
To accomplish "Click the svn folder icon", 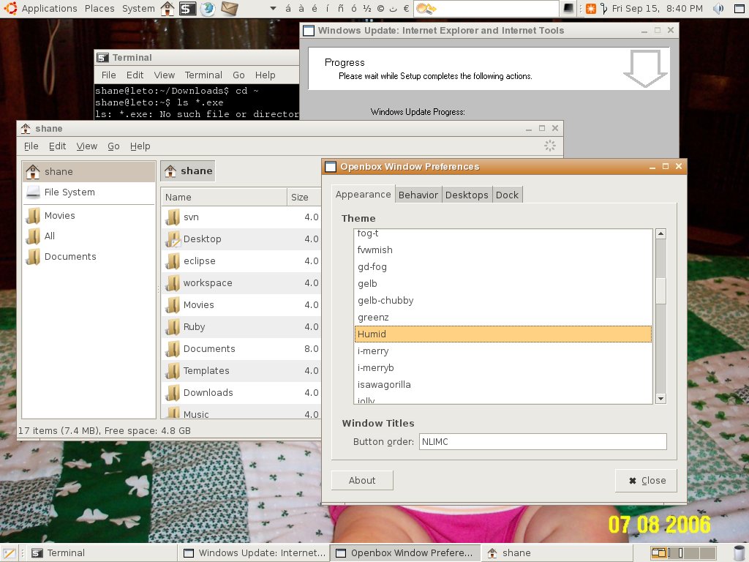I will [173, 217].
